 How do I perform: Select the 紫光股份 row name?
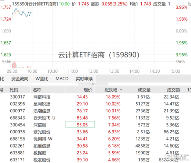(x=42, y=132)
